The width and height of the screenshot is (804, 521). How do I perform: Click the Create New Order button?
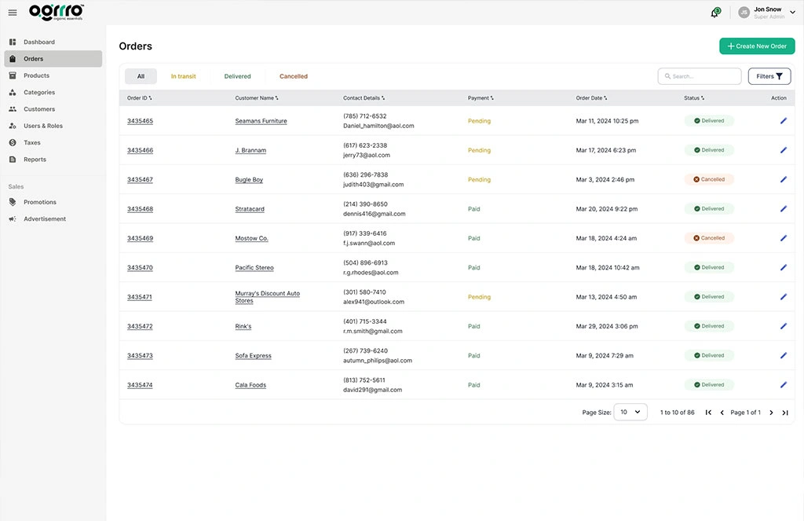tap(757, 46)
